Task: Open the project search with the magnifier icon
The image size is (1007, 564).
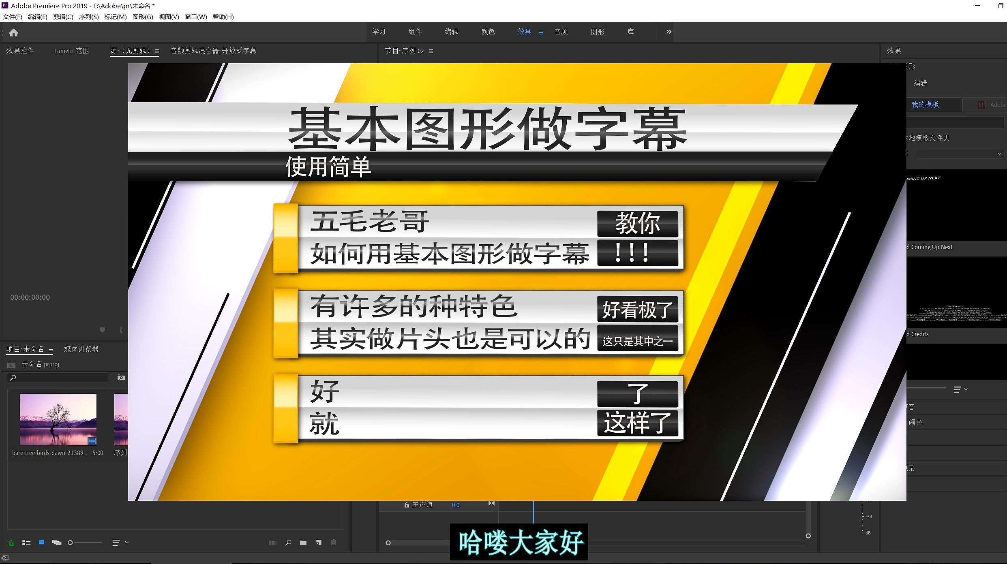Action: (x=288, y=543)
